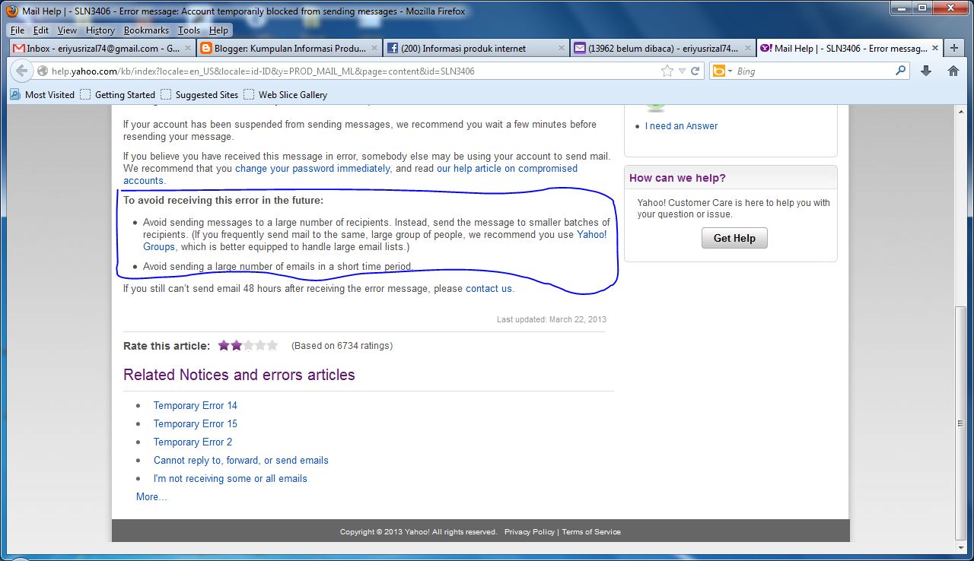Viewport: 974px width, 561px height.
Task: Click into the Bing search field
Action: pos(814,71)
